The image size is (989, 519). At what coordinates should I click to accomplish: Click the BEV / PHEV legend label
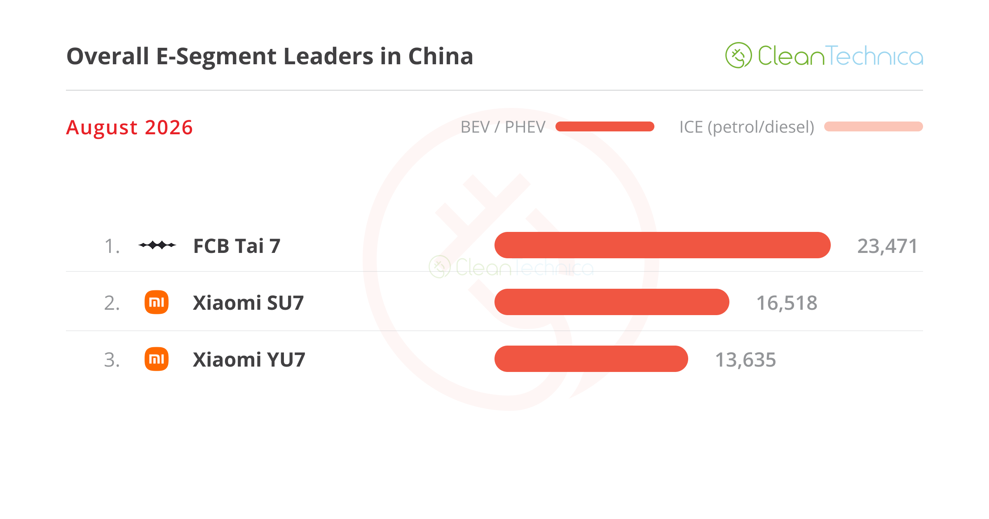point(503,127)
